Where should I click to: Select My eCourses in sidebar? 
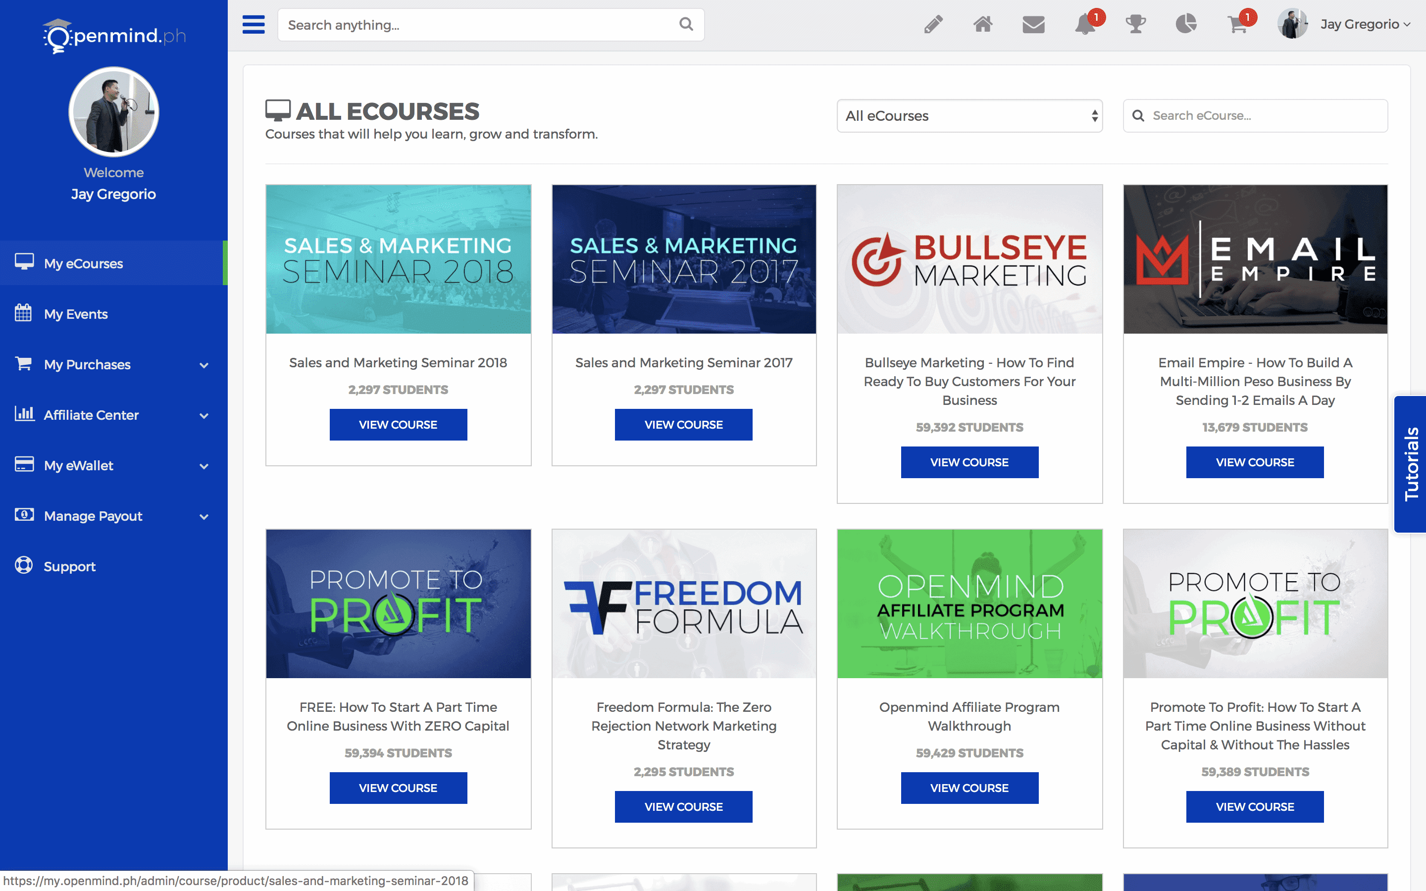114,263
